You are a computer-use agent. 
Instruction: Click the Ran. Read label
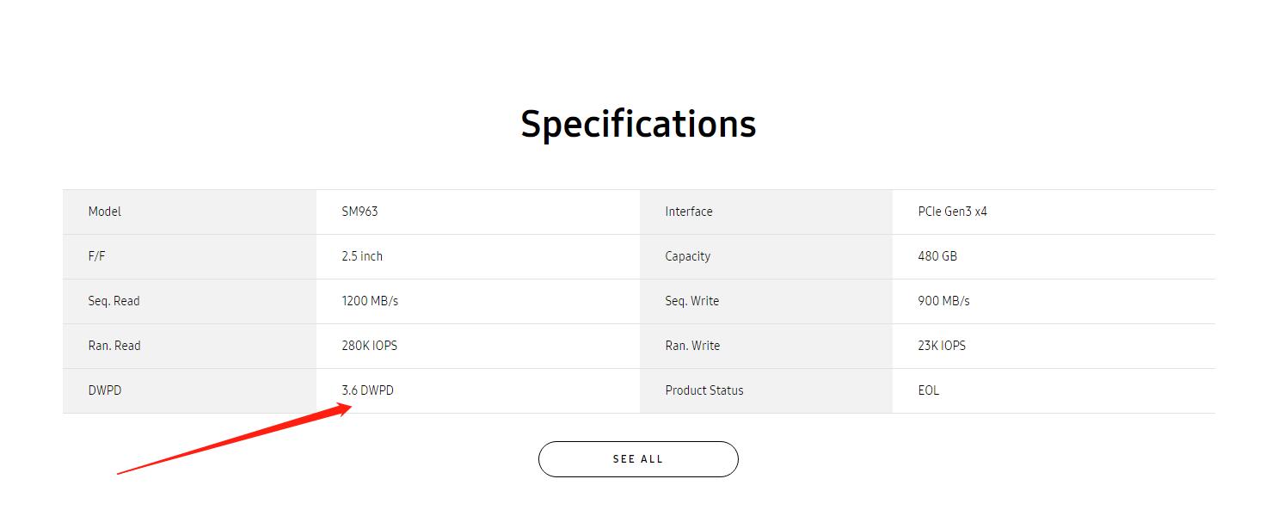pyautogui.click(x=114, y=346)
